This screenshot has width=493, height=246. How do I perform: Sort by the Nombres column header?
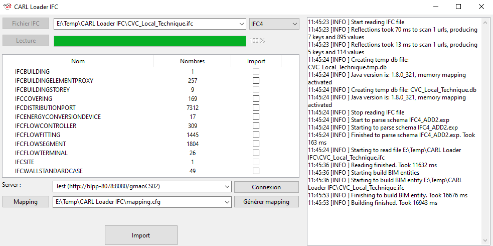coord(193,61)
